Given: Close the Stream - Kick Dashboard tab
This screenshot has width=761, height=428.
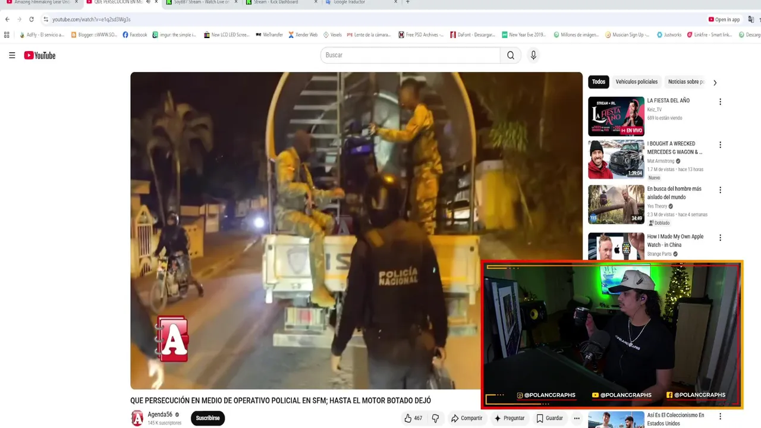Looking at the screenshot, I should (x=316, y=2).
